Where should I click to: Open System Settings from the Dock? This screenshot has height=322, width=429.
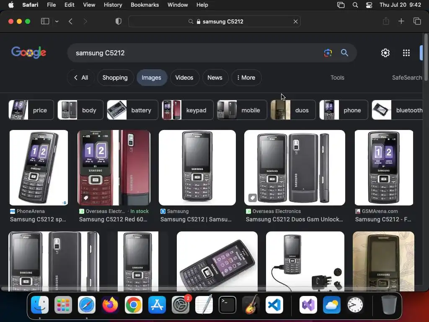[181, 305]
